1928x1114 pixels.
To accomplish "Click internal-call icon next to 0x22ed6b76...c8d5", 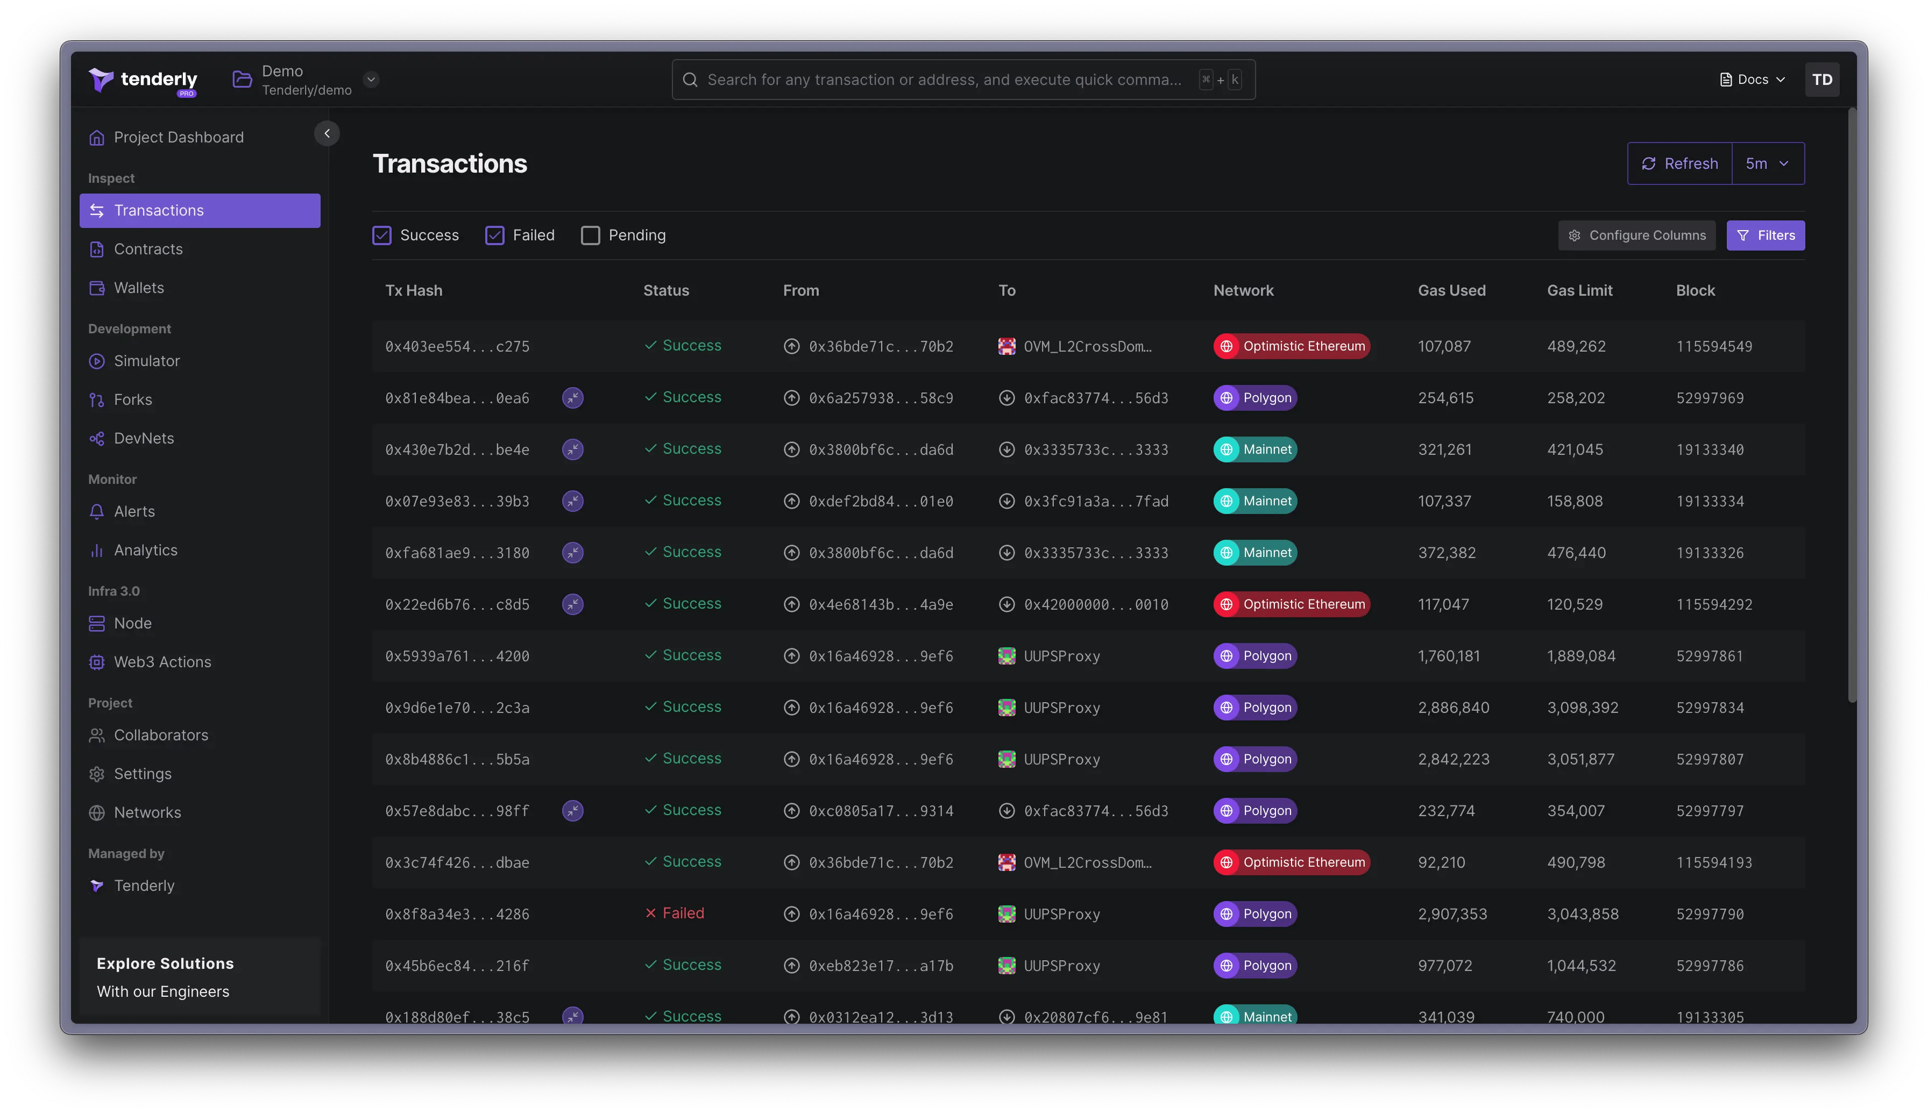I will coord(572,604).
